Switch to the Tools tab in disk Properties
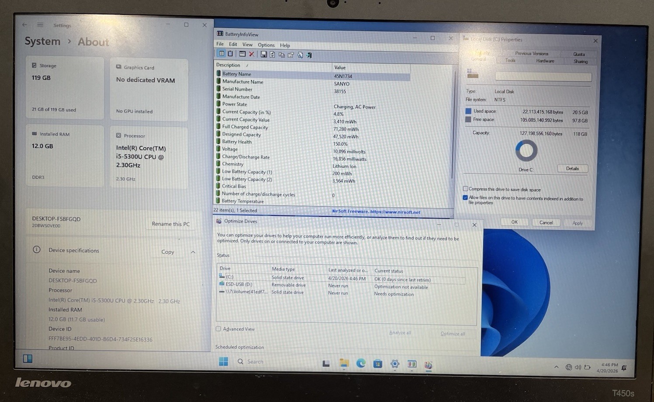Viewport: 654px width, 402px height. click(510, 61)
